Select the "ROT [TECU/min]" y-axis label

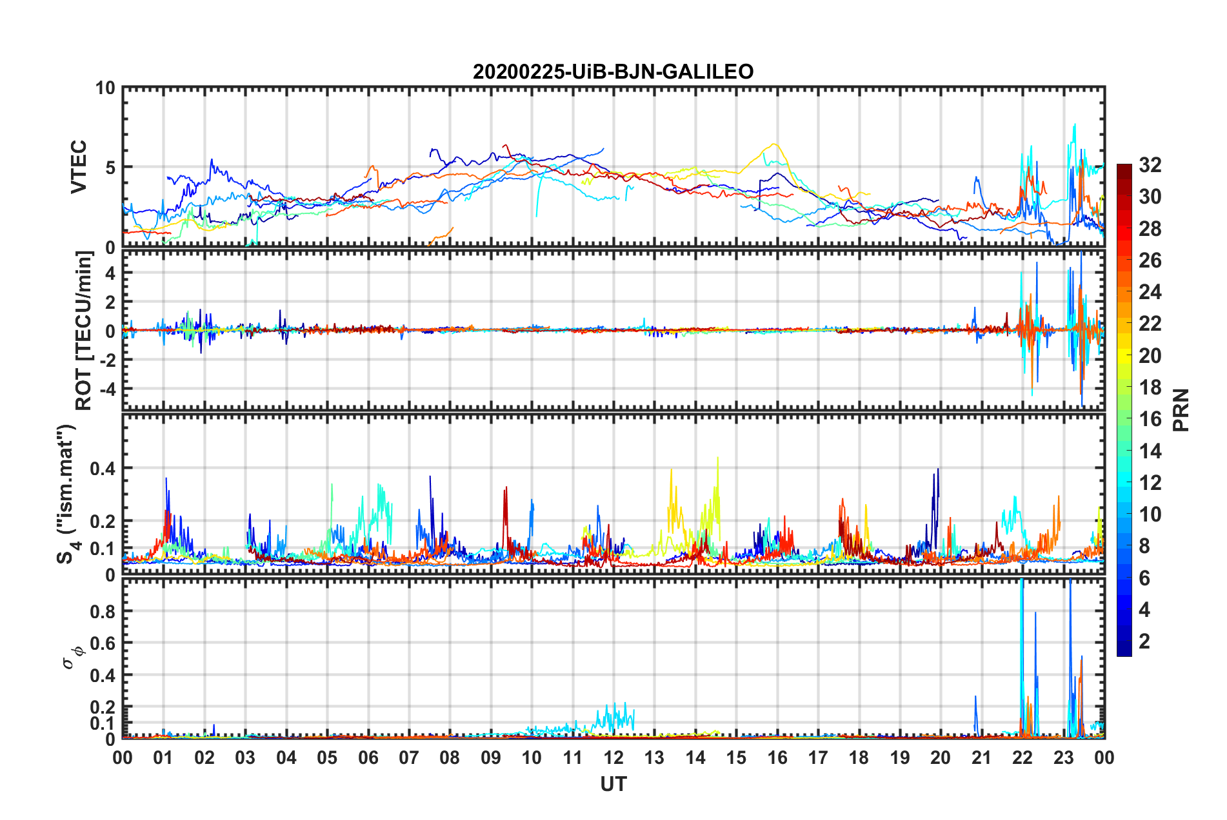(84, 331)
